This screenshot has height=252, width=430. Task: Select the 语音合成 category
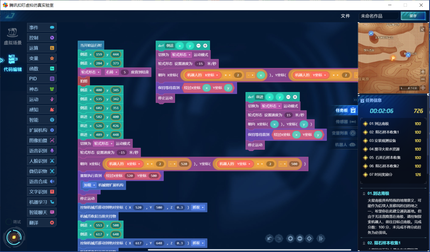(42, 181)
